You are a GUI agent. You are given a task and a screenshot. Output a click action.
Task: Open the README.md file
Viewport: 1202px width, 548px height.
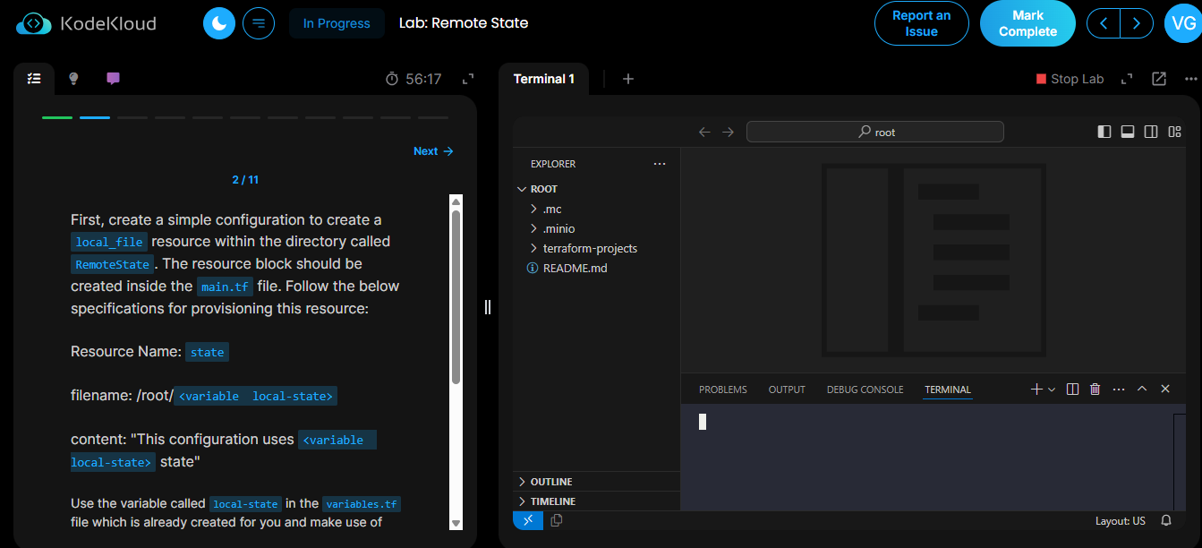pos(596,268)
